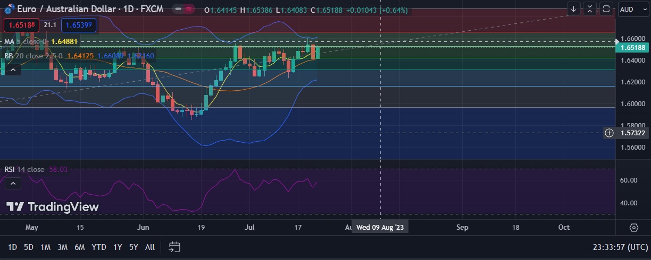The image size is (651, 260).
Task: Click the Wed 09 Aug '23 date label
Action: [x=380, y=227]
